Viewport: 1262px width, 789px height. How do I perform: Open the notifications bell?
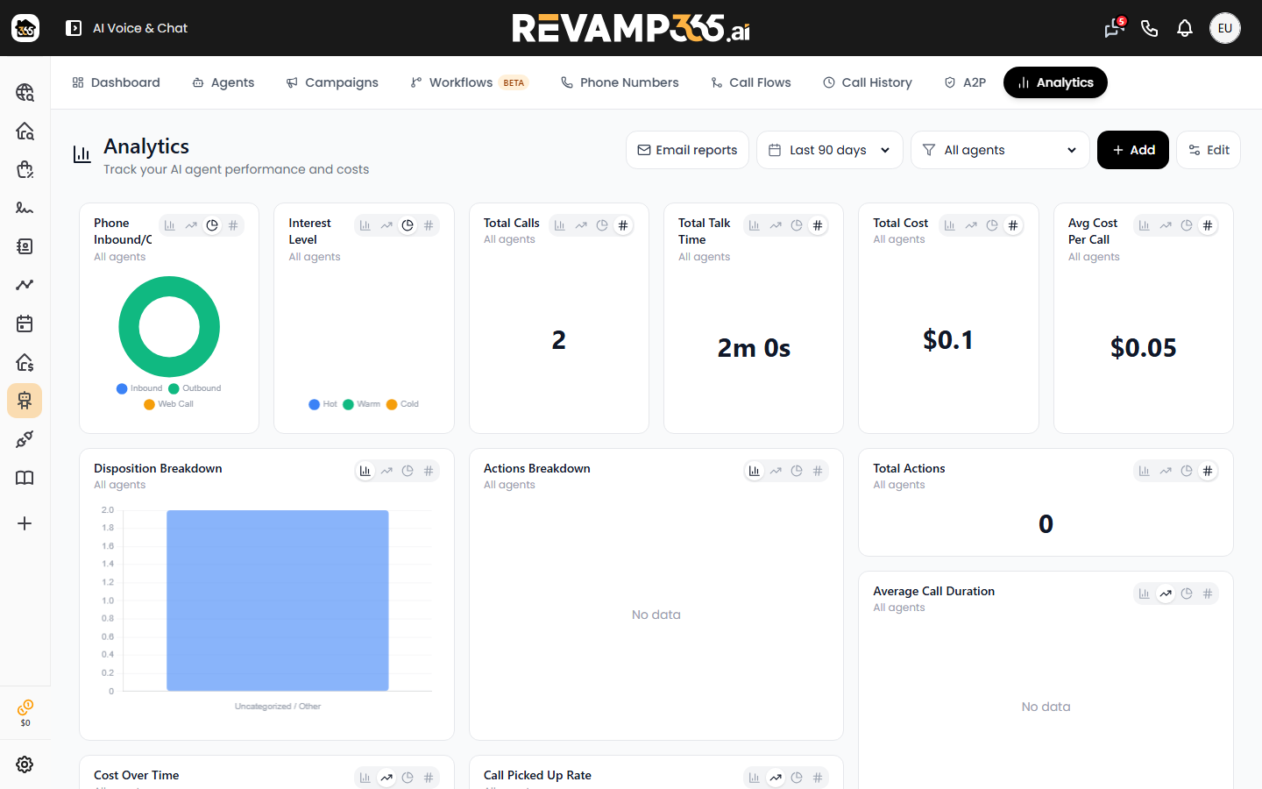(1185, 28)
